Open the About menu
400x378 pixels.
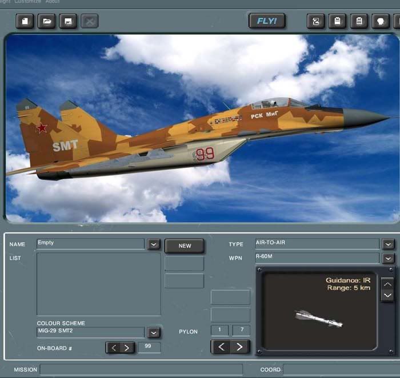[x=53, y=2]
